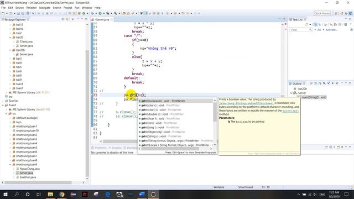Open the Navigate menu
Screen dimensions: 354x199
point(45,8)
